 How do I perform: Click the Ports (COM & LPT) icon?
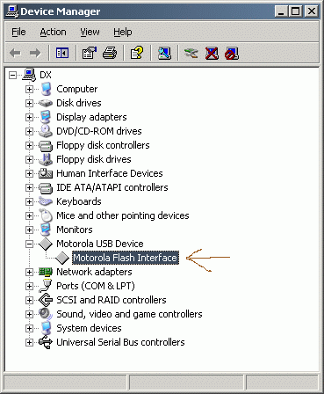46,286
